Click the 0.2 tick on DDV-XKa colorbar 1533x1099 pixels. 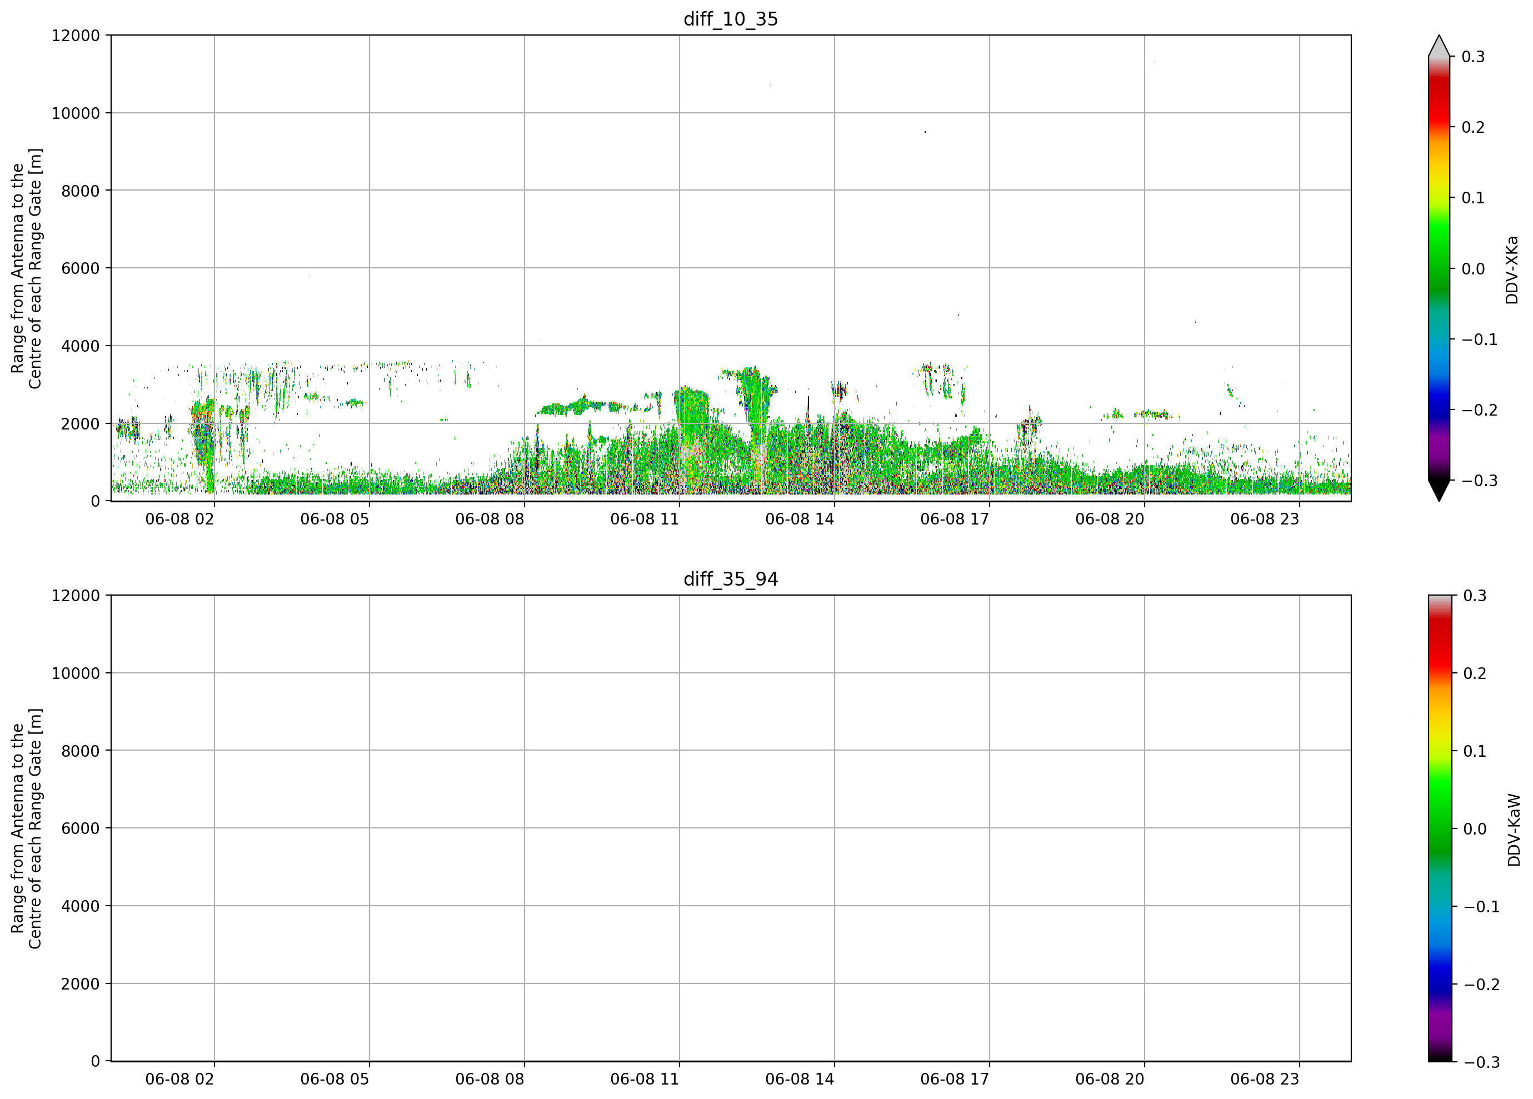point(1474,127)
